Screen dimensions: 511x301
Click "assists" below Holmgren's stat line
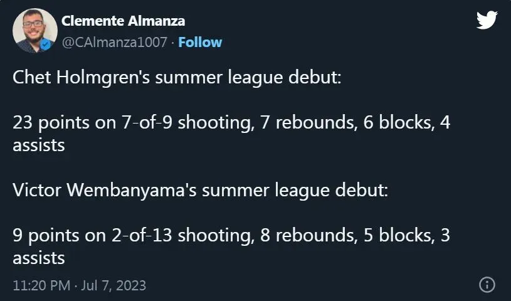point(39,145)
